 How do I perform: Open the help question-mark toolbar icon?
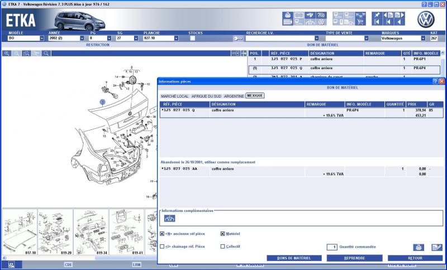click(321, 16)
